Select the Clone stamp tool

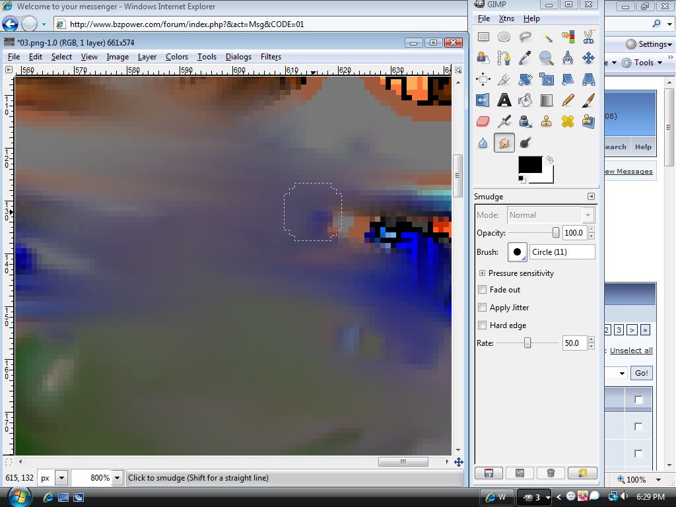tap(547, 121)
